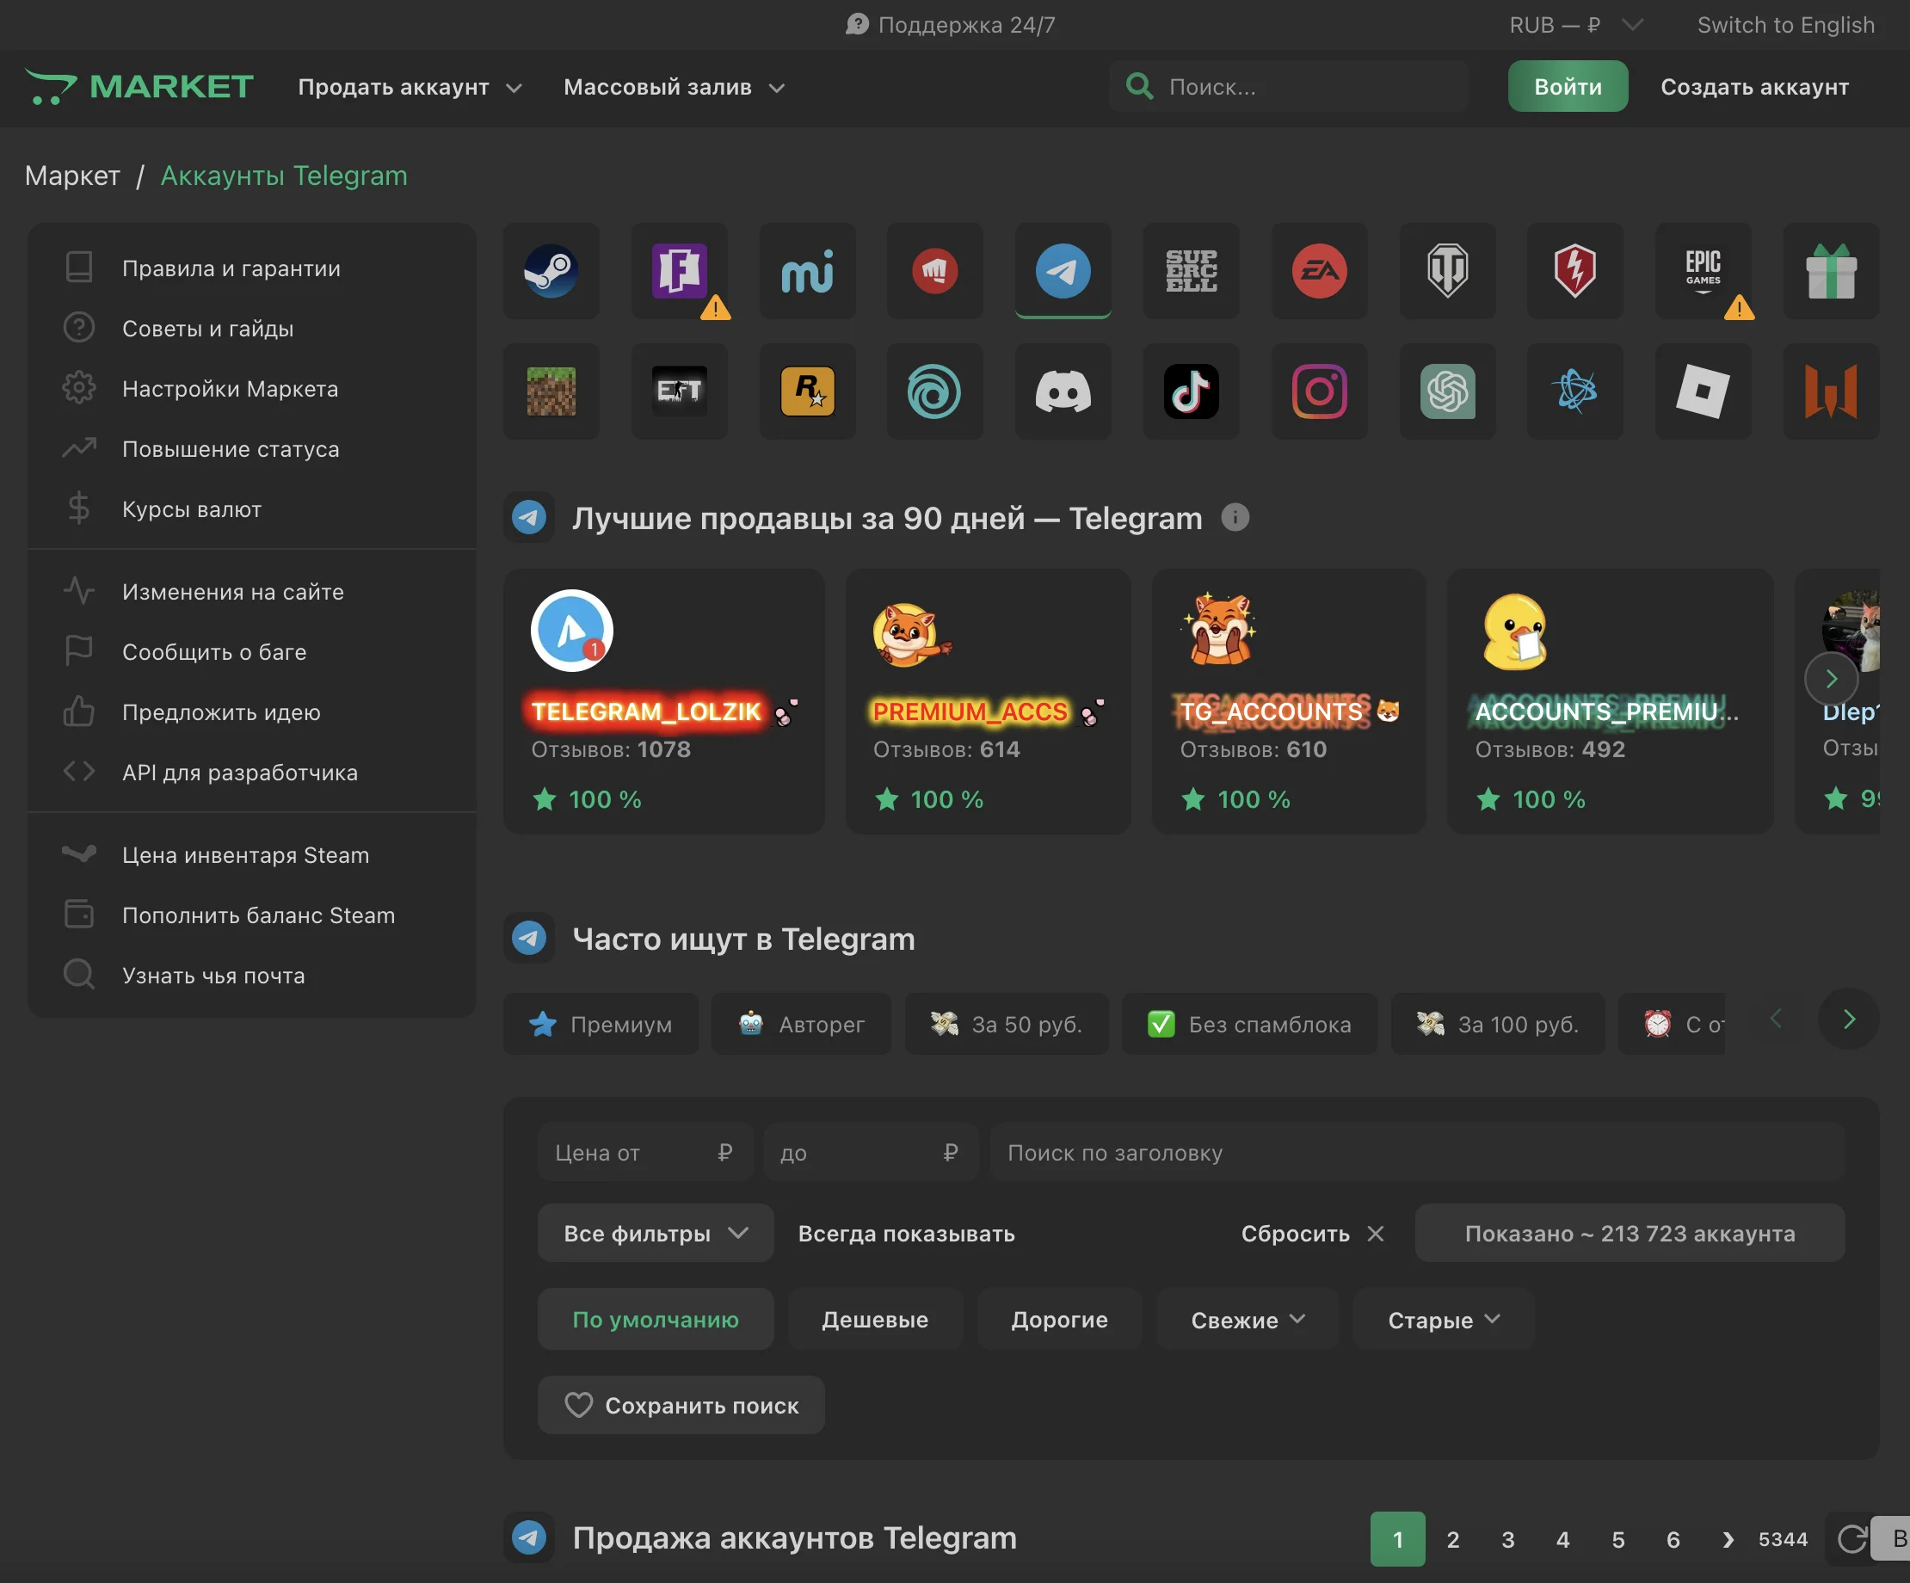
Task: Open TELEGRAM_LOLZIK seller card
Action: tap(664, 701)
